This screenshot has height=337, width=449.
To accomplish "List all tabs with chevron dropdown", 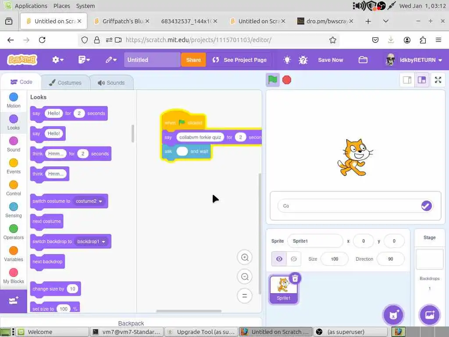I will [386, 21].
